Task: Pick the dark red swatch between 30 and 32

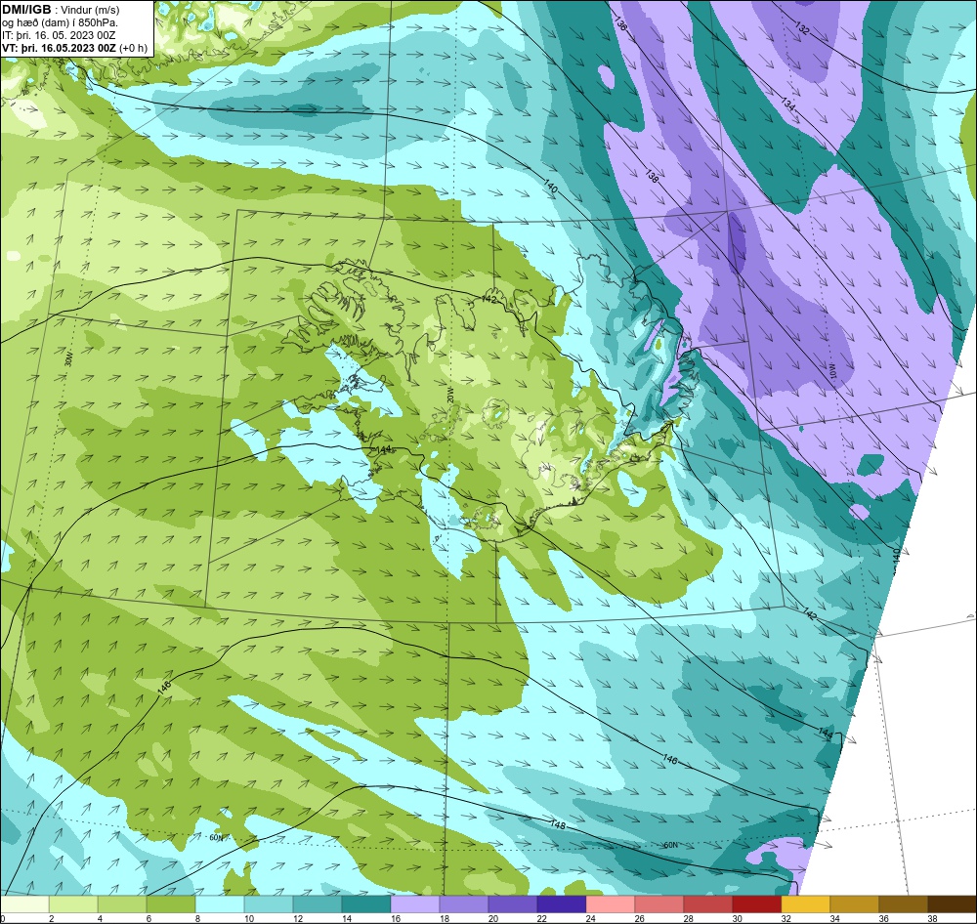Action: (757, 903)
